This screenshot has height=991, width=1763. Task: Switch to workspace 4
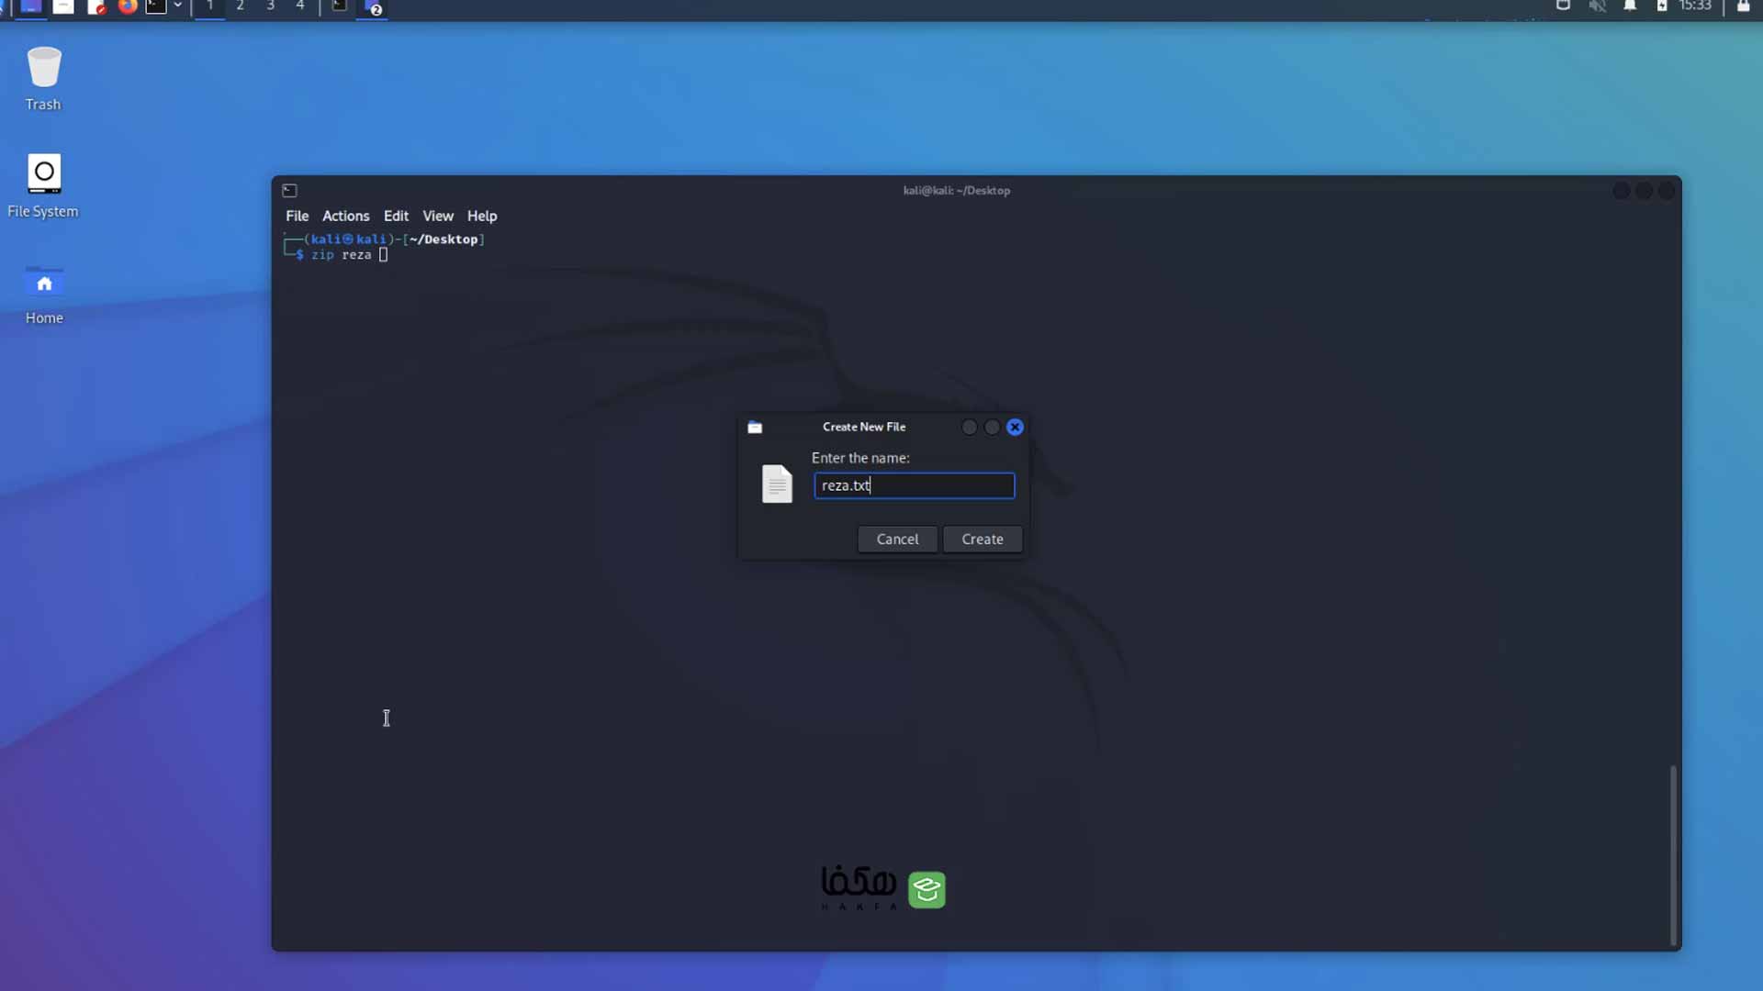coord(299,6)
